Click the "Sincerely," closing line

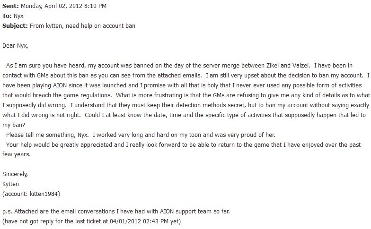pyautogui.click(x=15, y=174)
